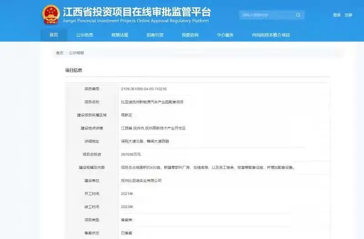Open the 公示信息 navigation tab
The height and width of the screenshot is (239, 364).
pyautogui.click(x=85, y=35)
